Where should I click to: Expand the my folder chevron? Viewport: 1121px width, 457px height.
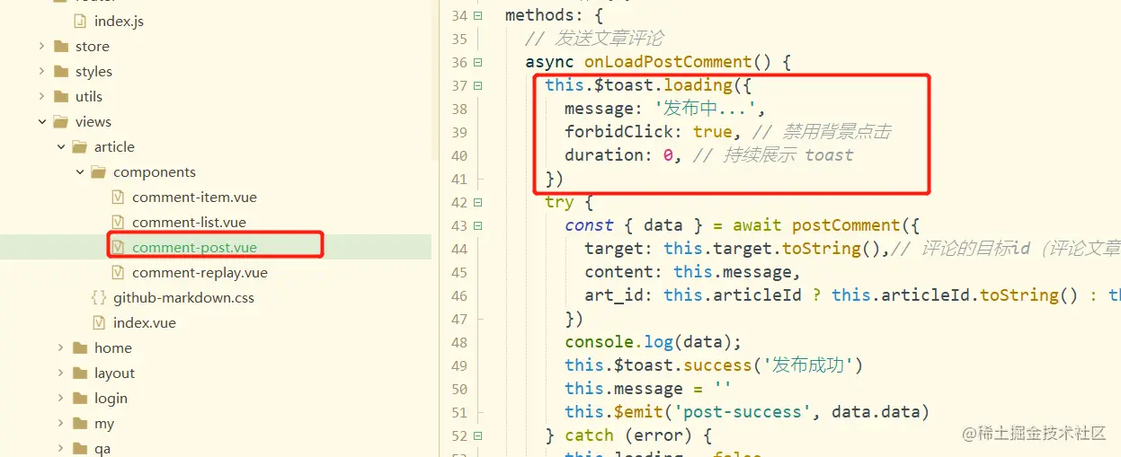click(x=61, y=424)
